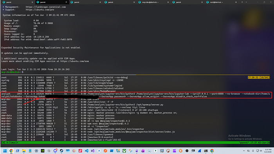Open the Chrome icon left of the tray

click(212, 151)
